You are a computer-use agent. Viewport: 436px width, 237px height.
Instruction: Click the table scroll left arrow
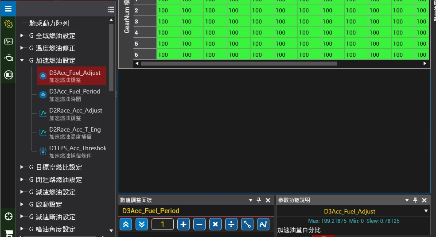point(137,63)
